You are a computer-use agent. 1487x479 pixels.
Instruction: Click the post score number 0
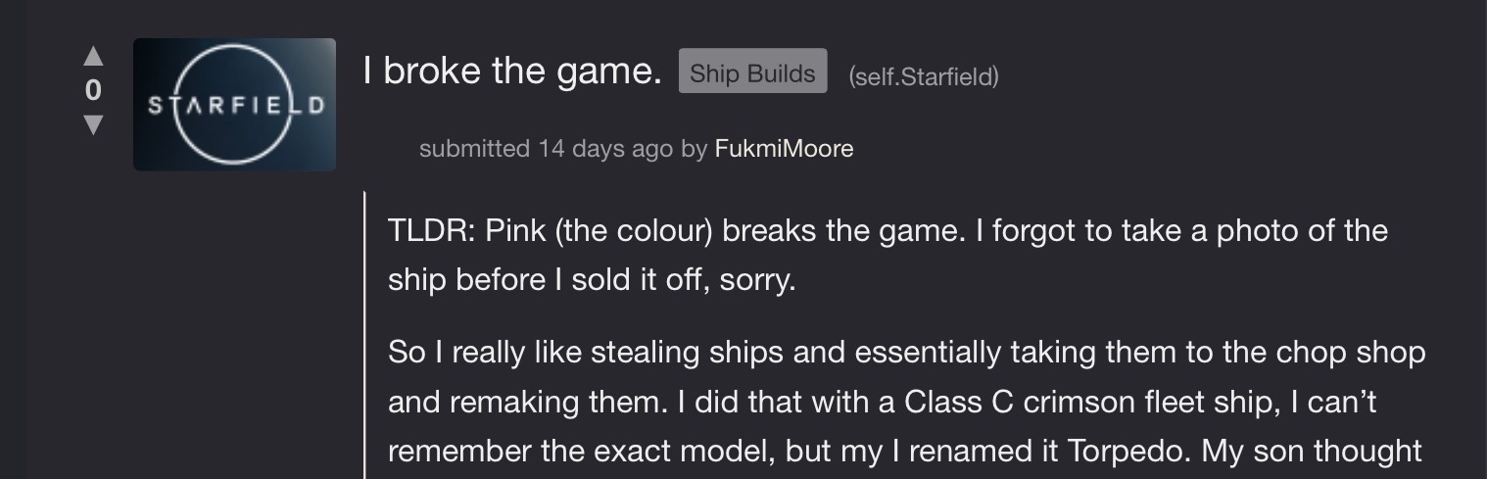[93, 91]
